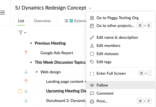Screen dimensions: 156x107
Task: Choose Print... in the project menu
Action: point(121,101)
